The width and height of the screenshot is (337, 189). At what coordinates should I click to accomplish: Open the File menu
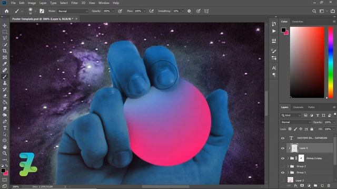tap(13, 3)
